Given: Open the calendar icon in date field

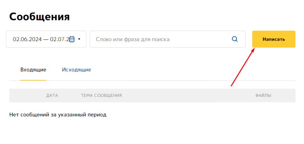Looking at the screenshot, I should coord(72,39).
